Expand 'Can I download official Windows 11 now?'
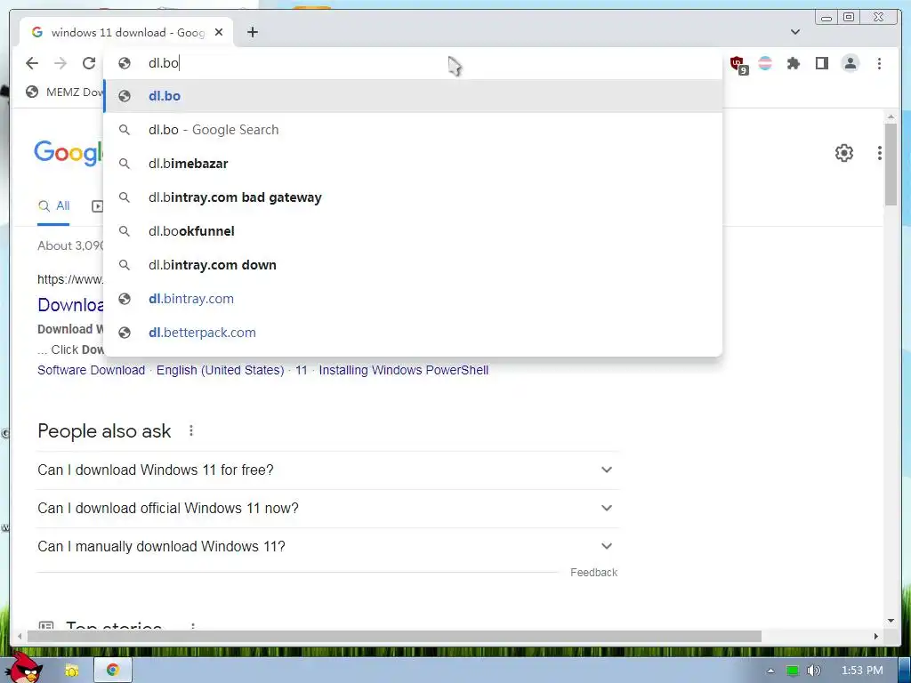Screen dimensions: 911x683 coord(327,508)
